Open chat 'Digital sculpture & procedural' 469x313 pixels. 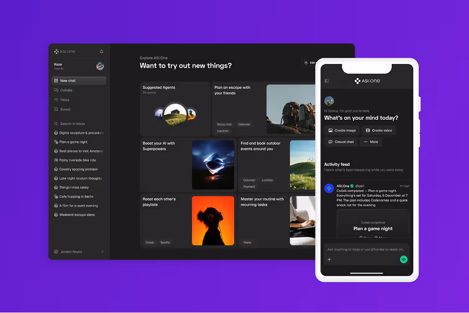[79, 133]
